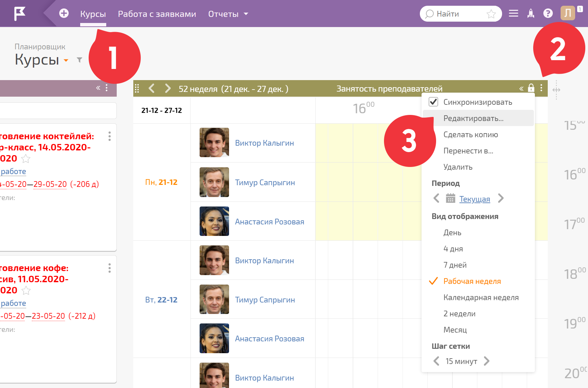Click the plus add icon in header
Image resolution: width=588 pixels, height=388 pixels.
(64, 14)
